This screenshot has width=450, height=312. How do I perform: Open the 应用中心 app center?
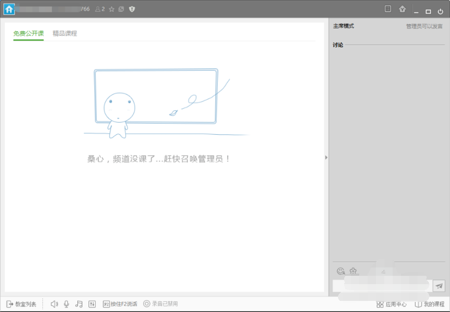tap(392, 304)
